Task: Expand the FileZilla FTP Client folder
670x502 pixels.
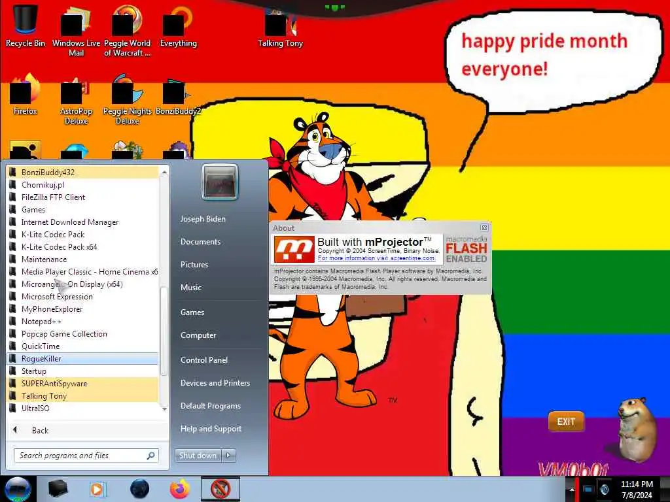Action: [x=83, y=197]
